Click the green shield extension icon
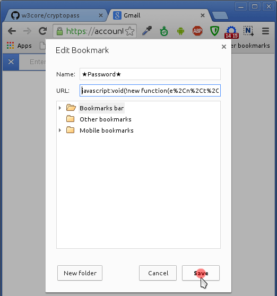Image resolution: width=277 pixels, height=296 pixels. (x=214, y=31)
